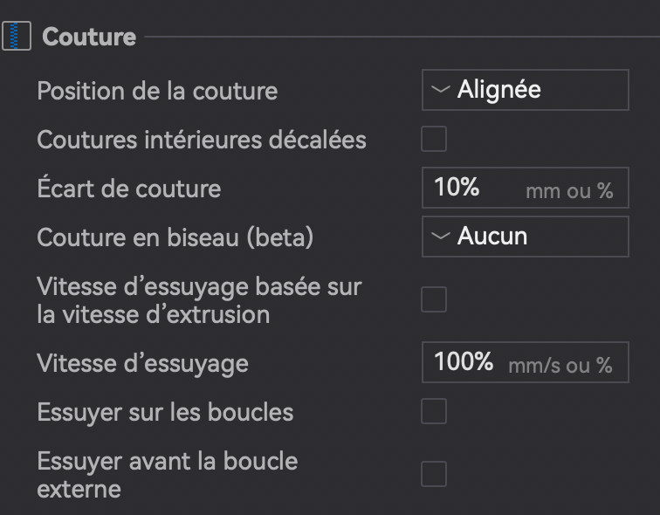Screen dimensions: 660x515
Task: Click the Vitesse d'essuyage label
Action: (x=142, y=363)
